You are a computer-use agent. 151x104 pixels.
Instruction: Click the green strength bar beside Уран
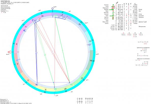tap(112, 16)
